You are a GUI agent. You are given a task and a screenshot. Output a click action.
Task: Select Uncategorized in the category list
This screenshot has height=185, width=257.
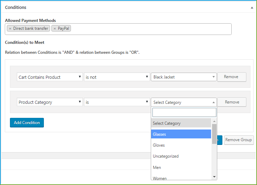point(181,156)
